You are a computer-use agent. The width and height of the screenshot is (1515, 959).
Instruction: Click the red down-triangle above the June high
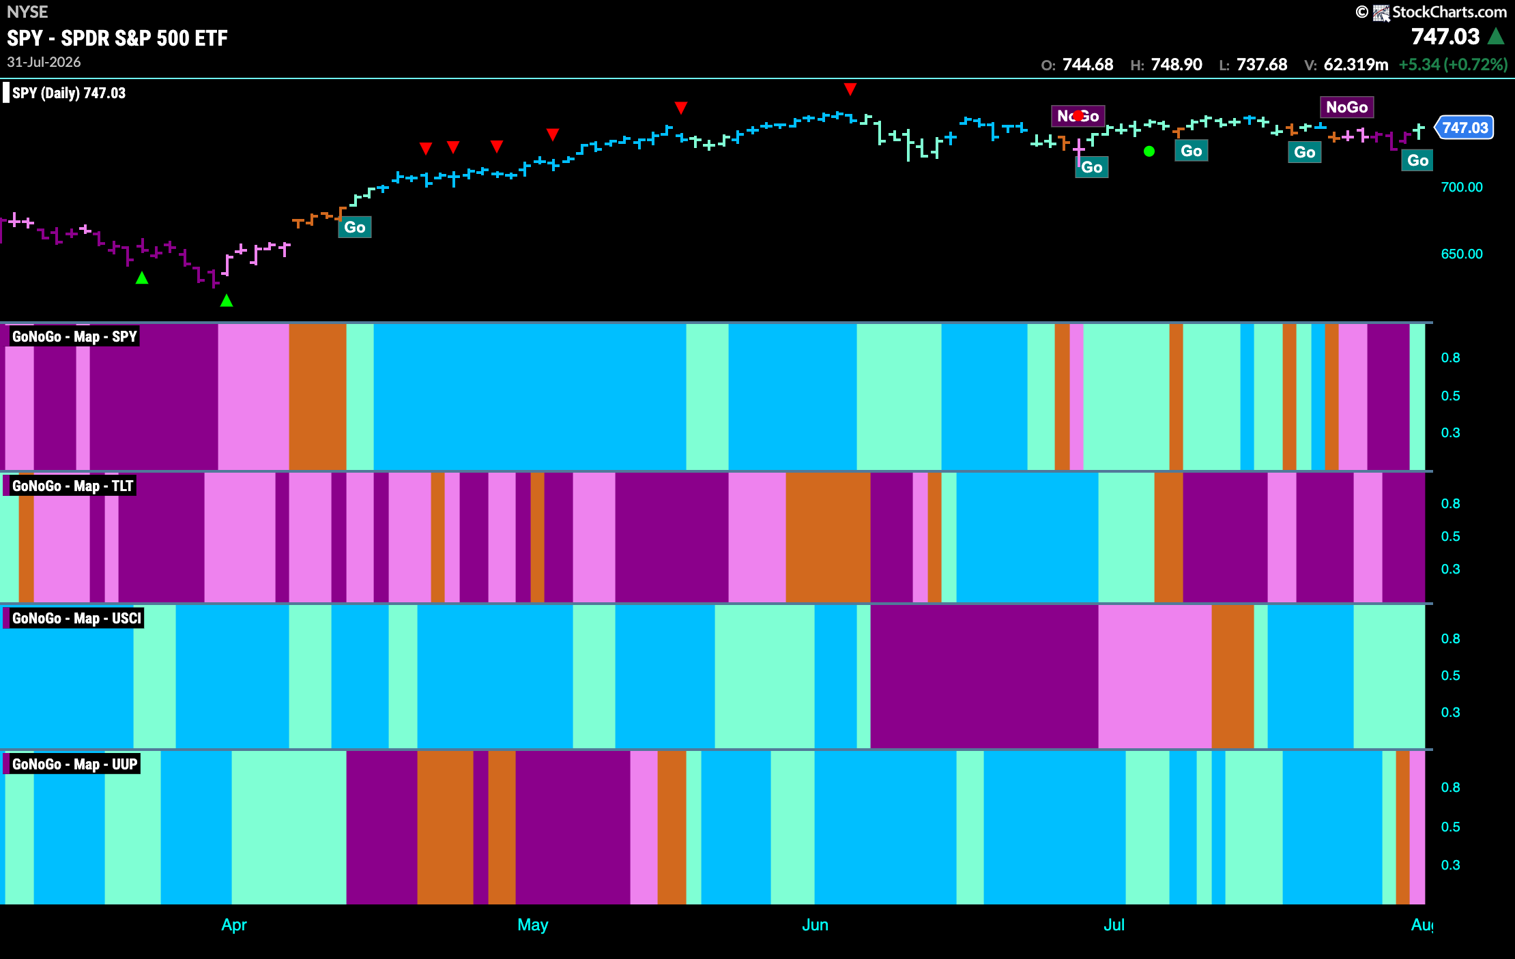point(850,89)
